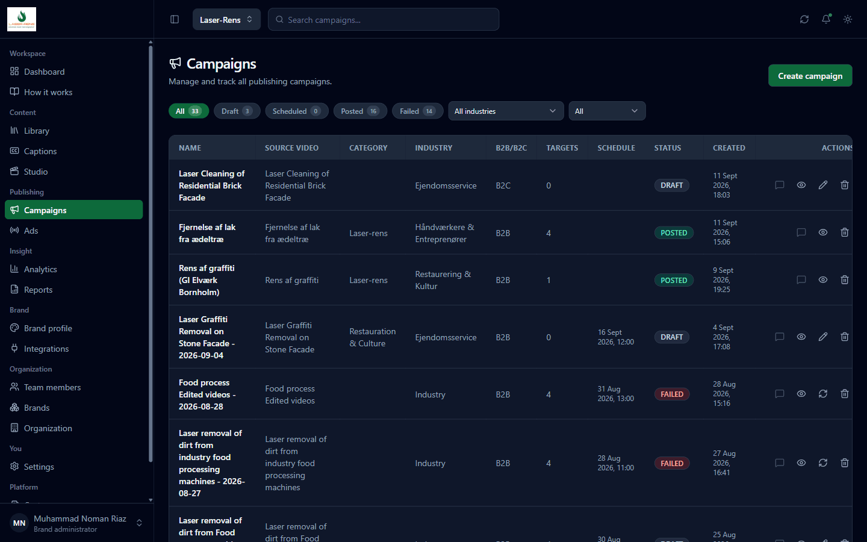Image resolution: width=867 pixels, height=542 pixels.
Task: Click the sidebar vertical scrollbar
Action: pos(151,253)
